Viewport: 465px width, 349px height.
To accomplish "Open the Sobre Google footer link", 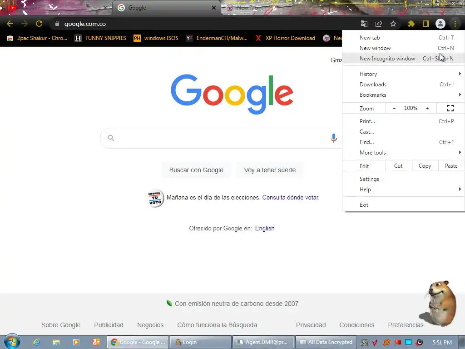I will (61, 325).
